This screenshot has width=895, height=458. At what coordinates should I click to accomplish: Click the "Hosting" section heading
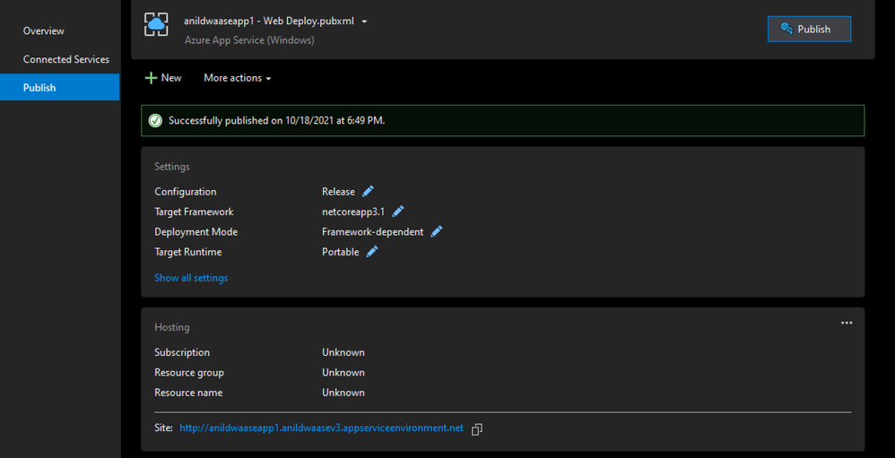172,327
